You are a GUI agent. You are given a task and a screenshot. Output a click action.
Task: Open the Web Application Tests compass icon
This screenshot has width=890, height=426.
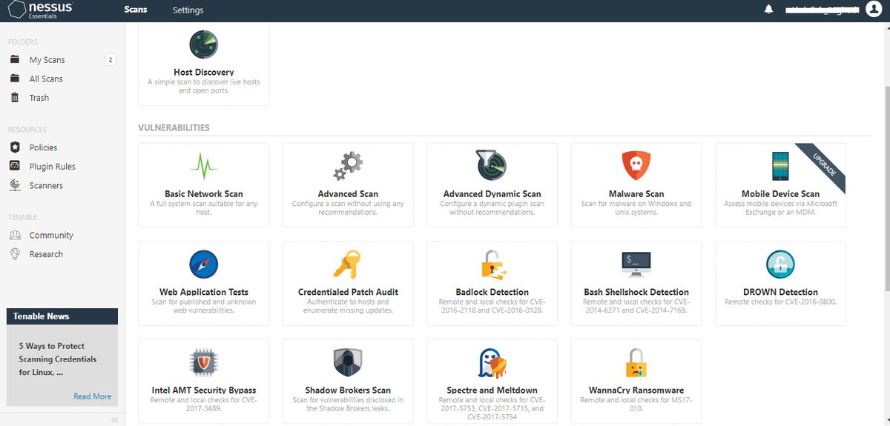tap(203, 264)
